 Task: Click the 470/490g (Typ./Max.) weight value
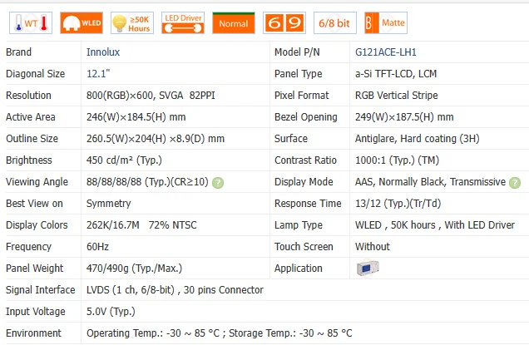(x=134, y=269)
